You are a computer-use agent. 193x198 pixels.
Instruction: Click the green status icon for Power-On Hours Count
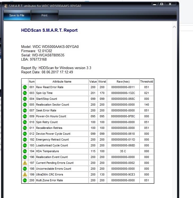tap(25, 116)
